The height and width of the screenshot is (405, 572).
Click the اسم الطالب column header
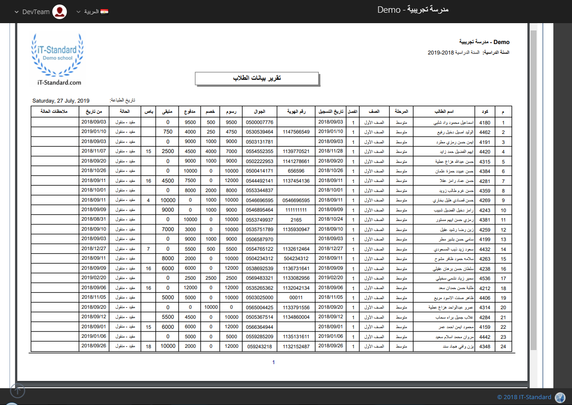tap(444, 111)
